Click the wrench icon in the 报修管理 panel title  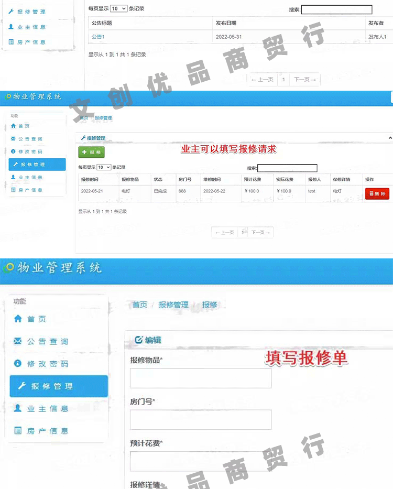pyautogui.click(x=83, y=138)
